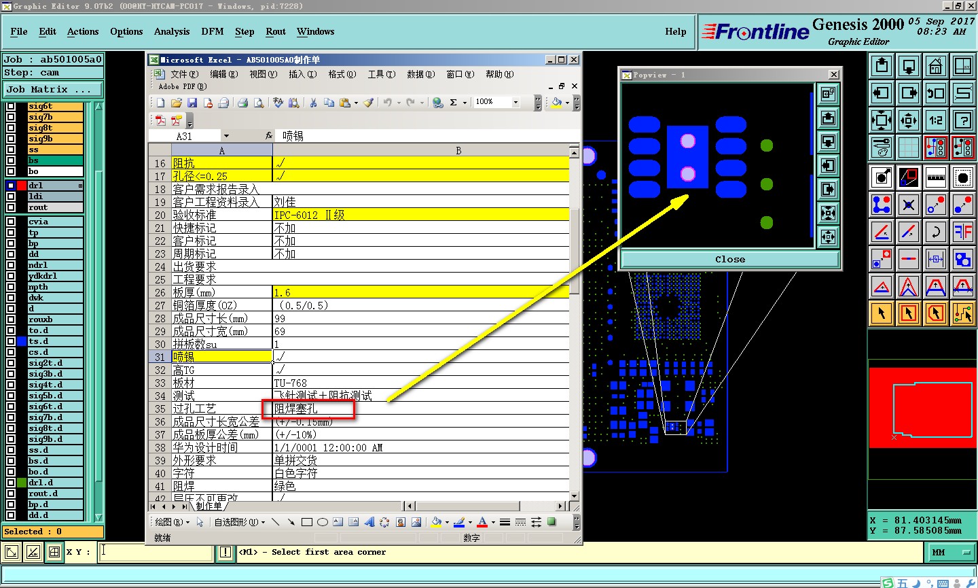Click the Excel cut scissors icon
Image resolution: width=978 pixels, height=588 pixels.
313,103
